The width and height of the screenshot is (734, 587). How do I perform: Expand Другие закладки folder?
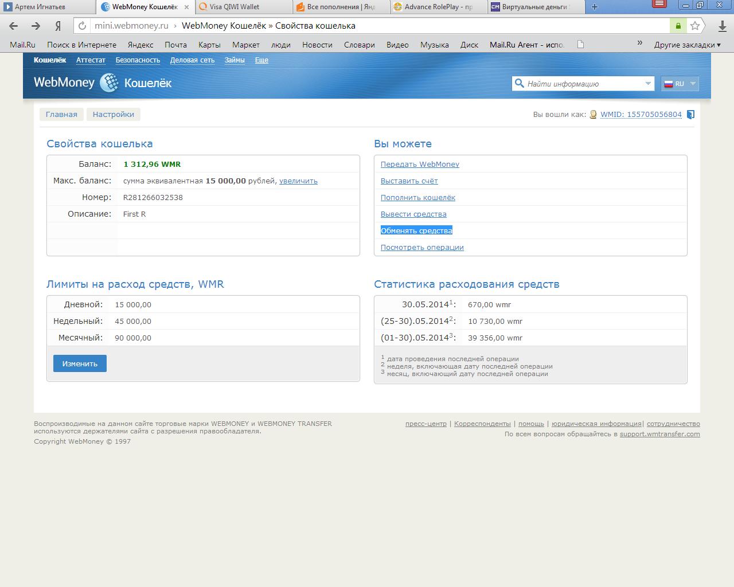[687, 45]
